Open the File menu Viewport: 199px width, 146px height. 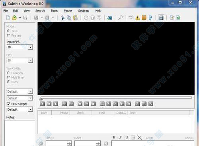pos(6,11)
